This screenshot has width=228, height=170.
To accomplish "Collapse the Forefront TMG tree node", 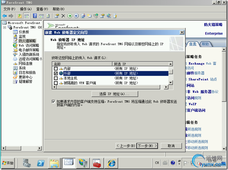I will click(5, 27).
